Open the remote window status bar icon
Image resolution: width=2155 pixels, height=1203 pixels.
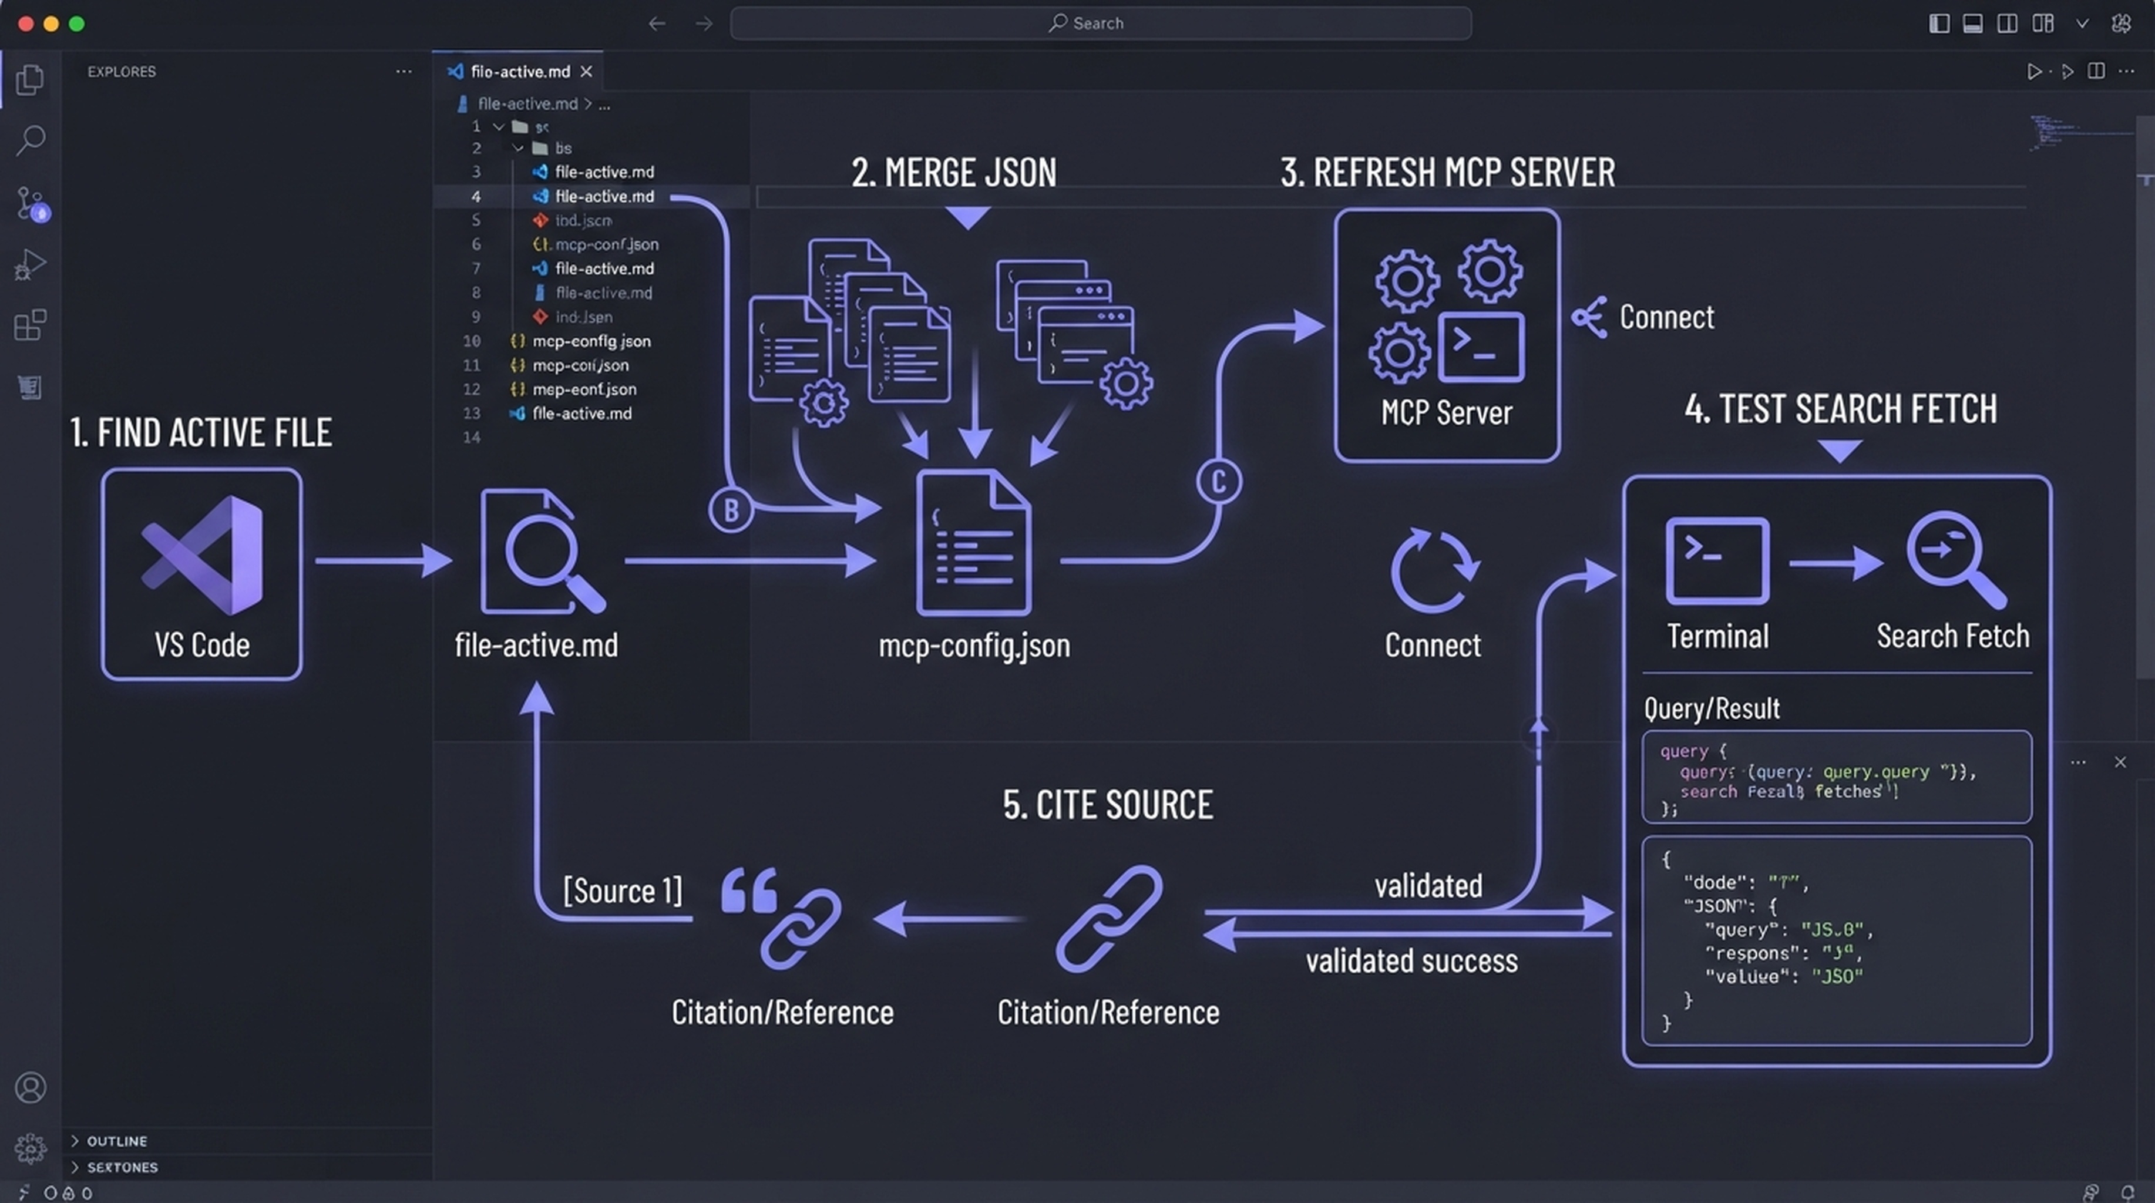pyautogui.click(x=23, y=1192)
